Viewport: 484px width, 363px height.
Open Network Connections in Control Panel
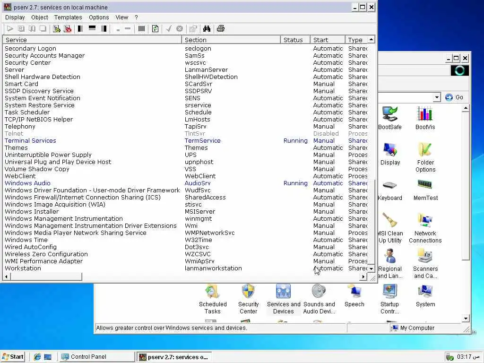[425, 228]
